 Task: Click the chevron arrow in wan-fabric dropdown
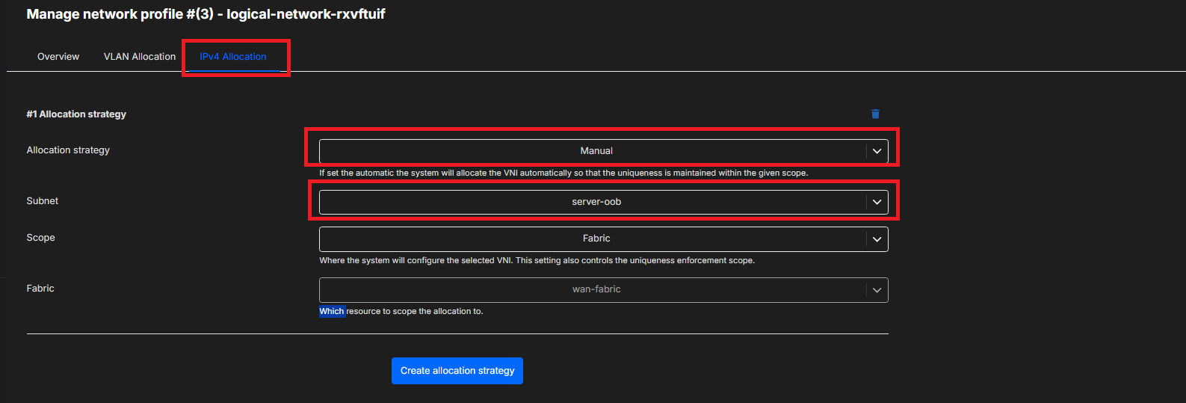point(877,290)
